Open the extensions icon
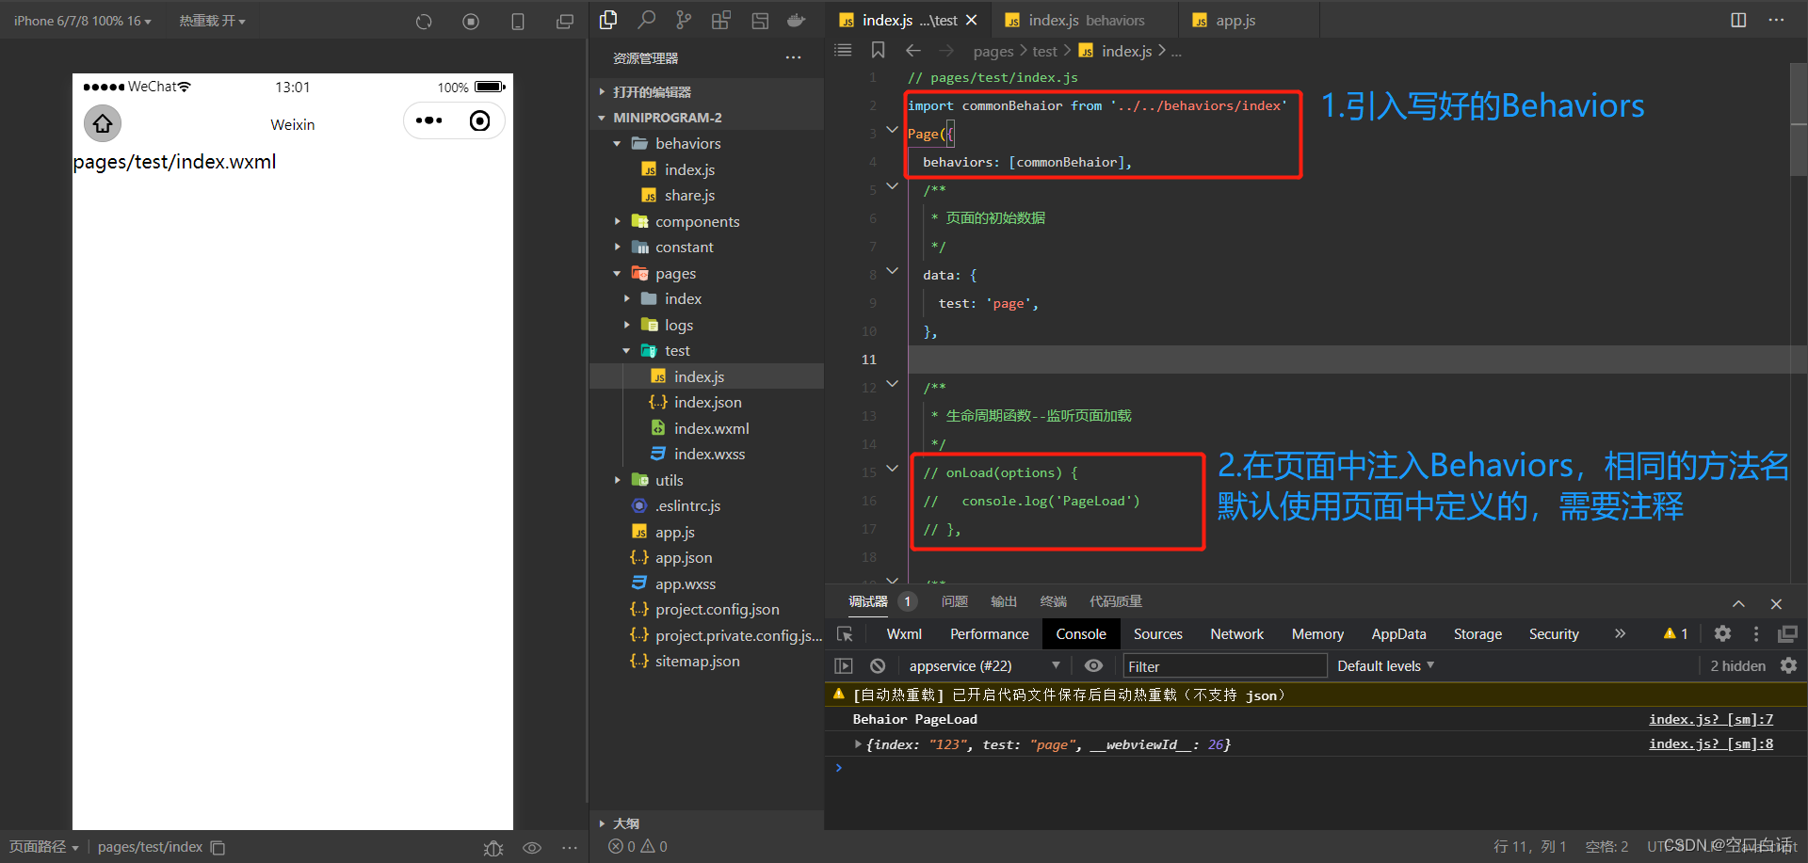1808x863 pixels. (721, 20)
